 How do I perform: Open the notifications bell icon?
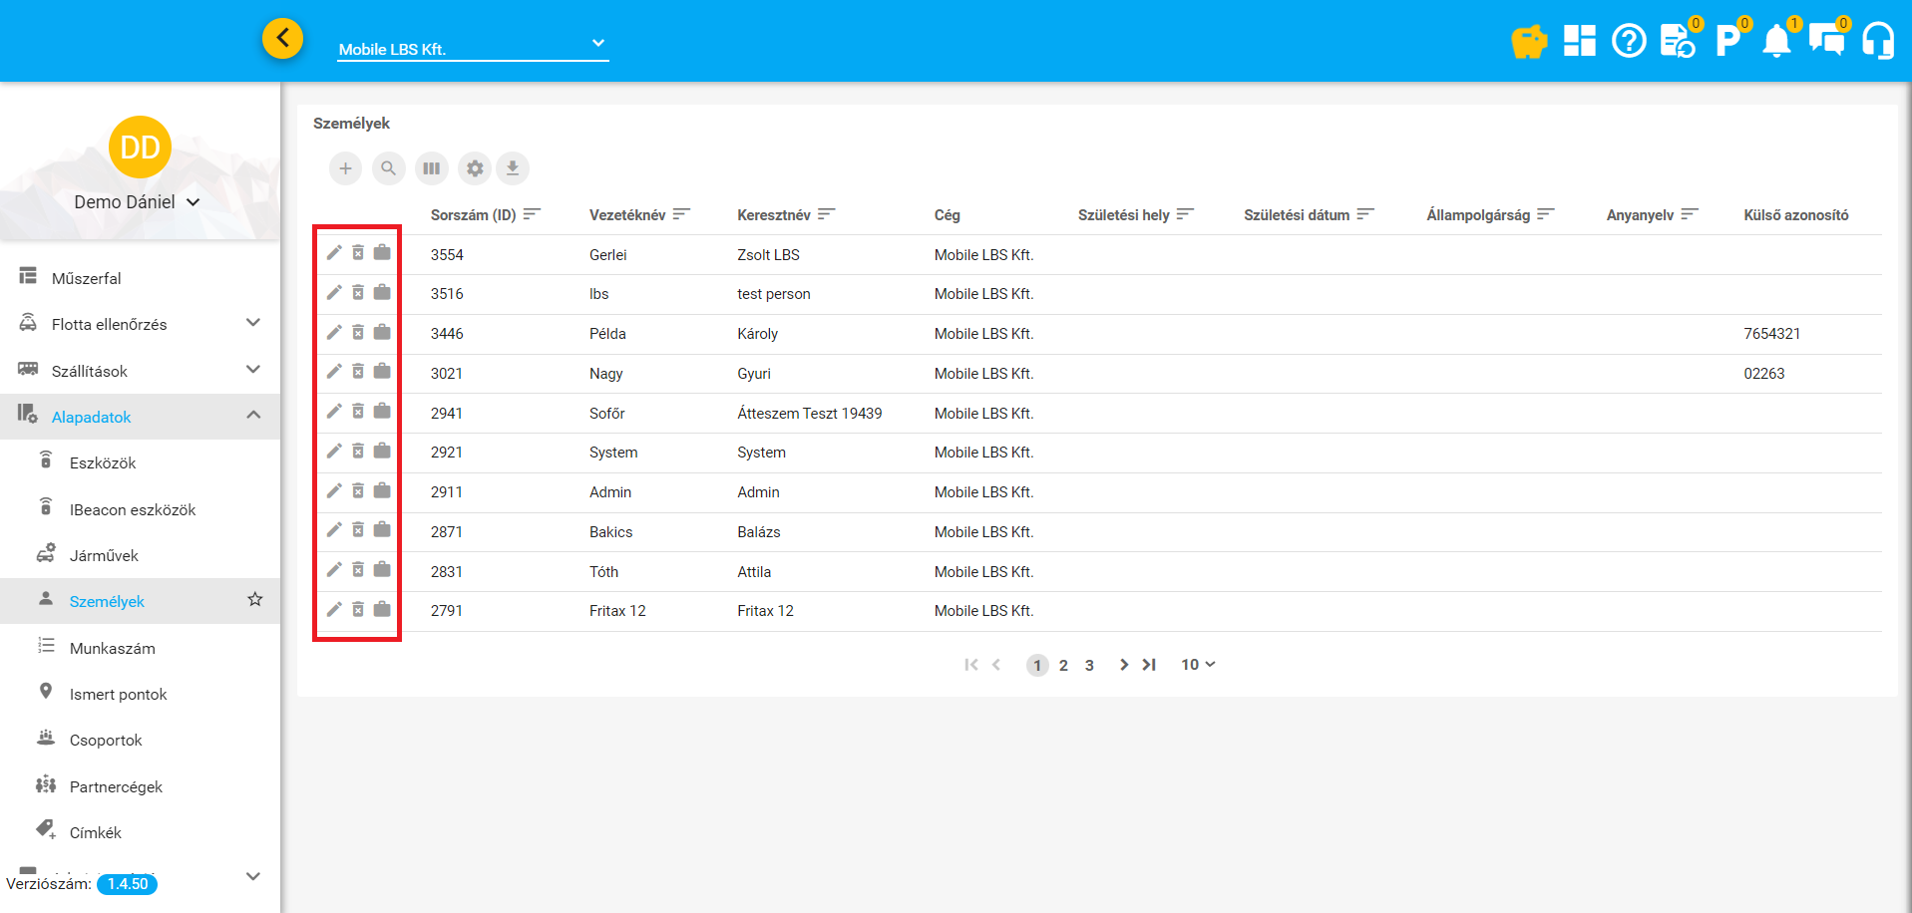pyautogui.click(x=1776, y=42)
